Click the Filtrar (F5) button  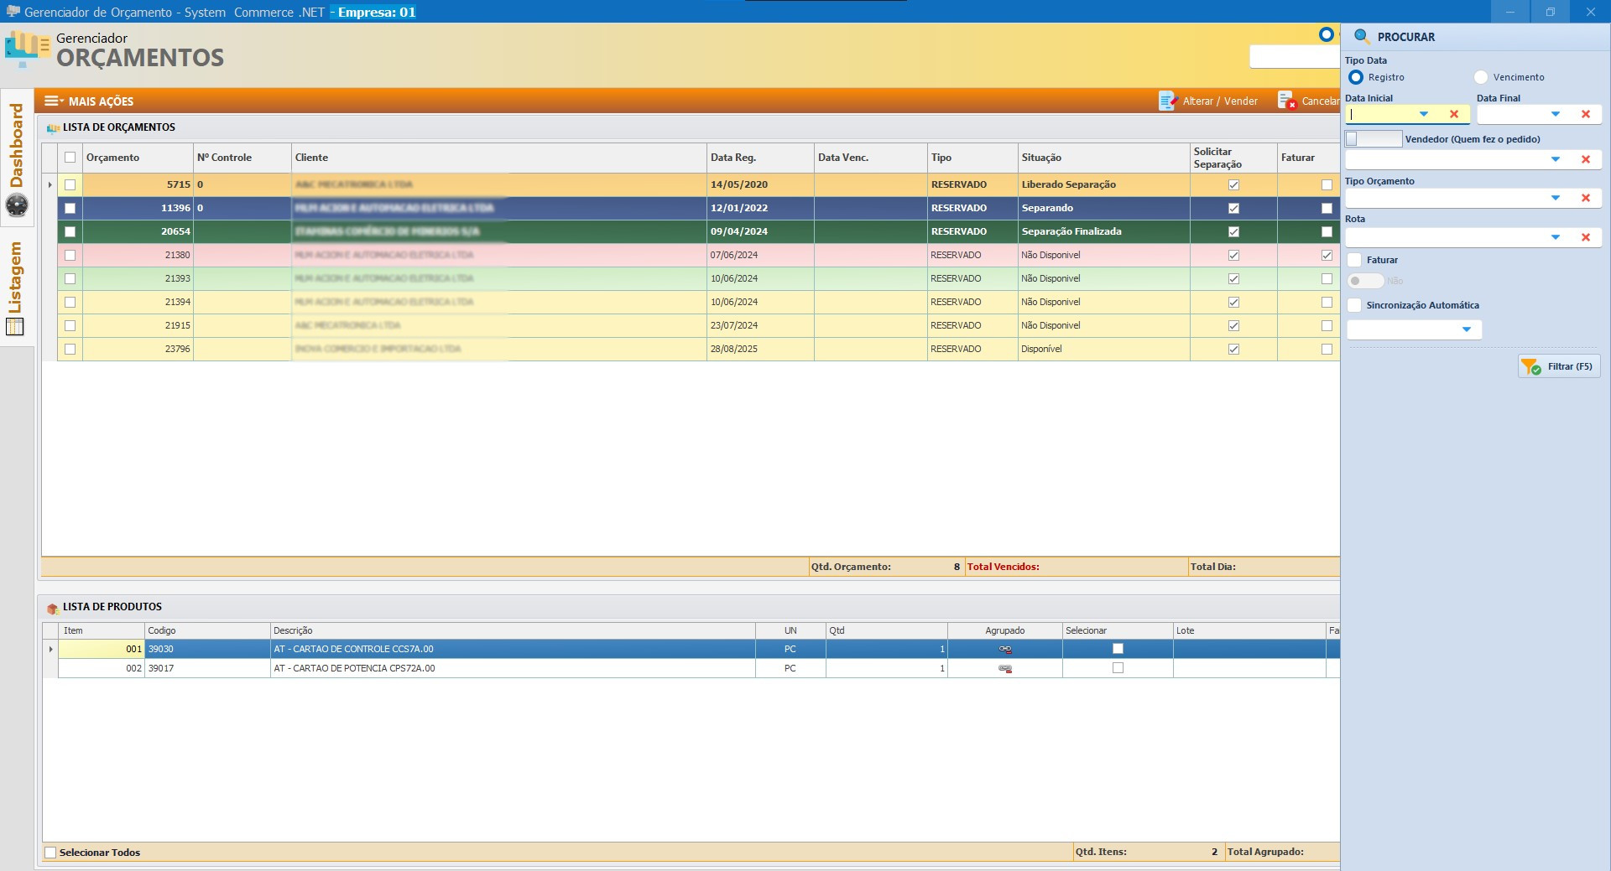tap(1559, 367)
